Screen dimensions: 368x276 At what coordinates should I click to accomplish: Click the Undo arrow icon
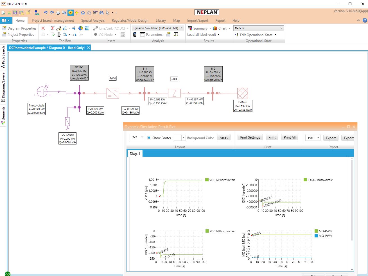[x=46, y=13]
